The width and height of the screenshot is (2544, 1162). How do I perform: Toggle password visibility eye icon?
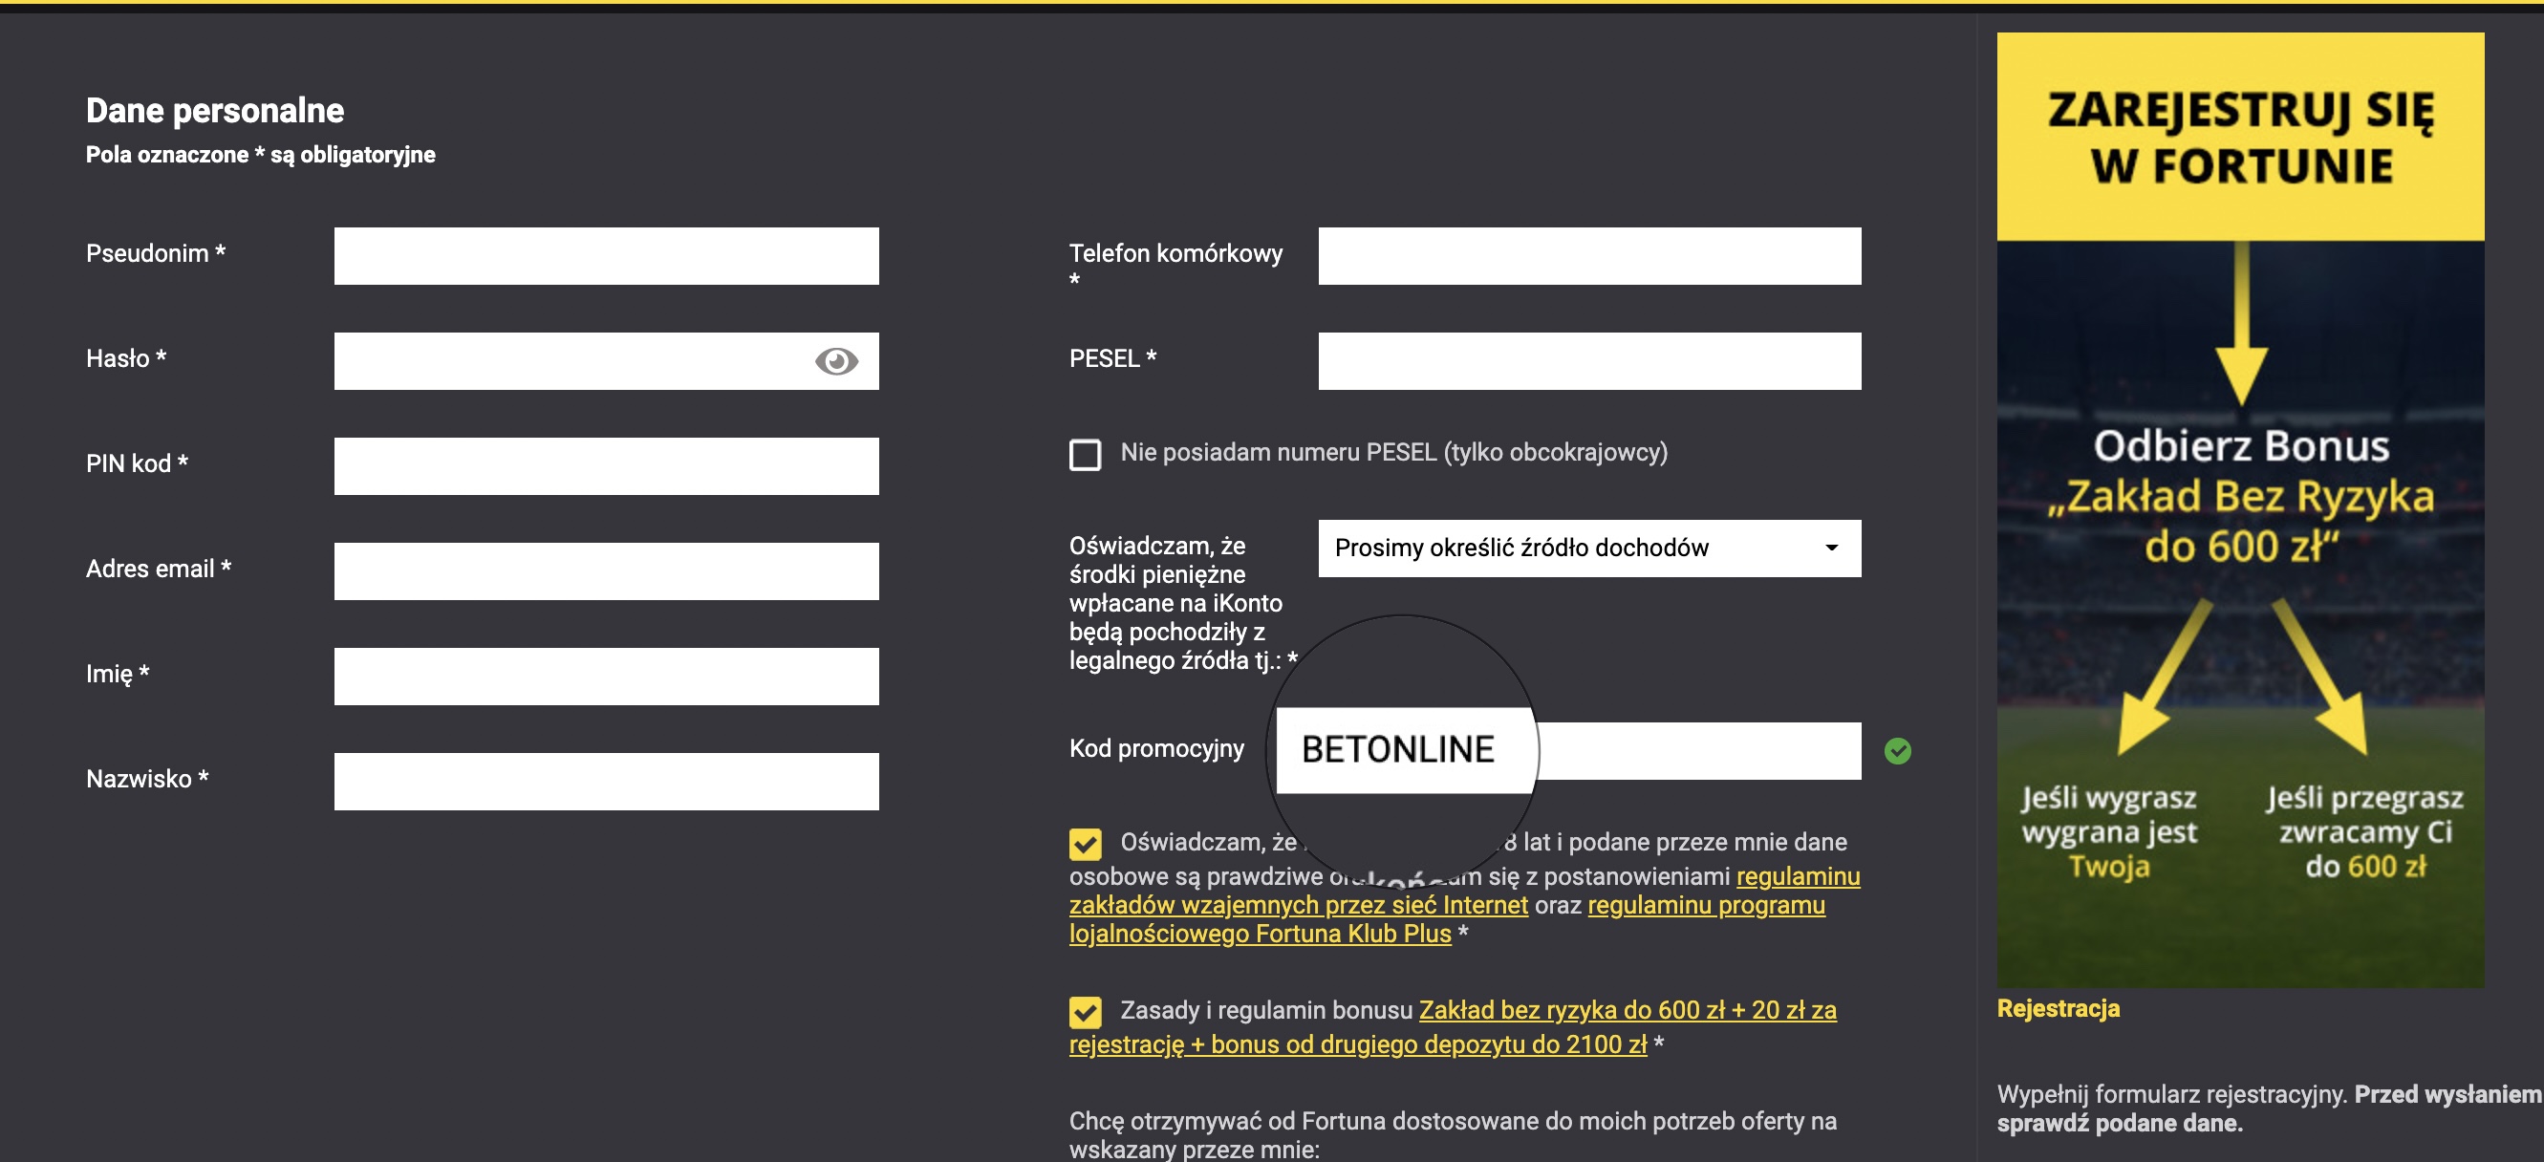click(836, 361)
